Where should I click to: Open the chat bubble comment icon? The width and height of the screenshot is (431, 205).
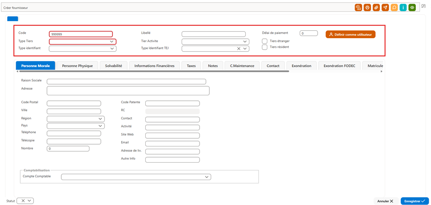pyautogui.click(x=394, y=7)
